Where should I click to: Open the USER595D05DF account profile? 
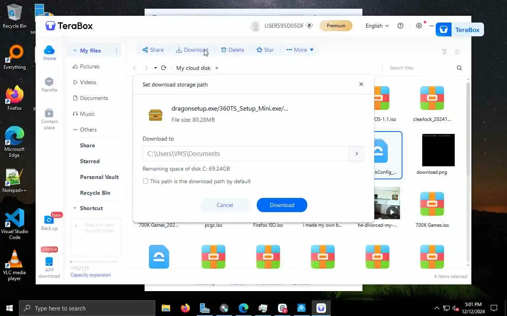point(281,26)
